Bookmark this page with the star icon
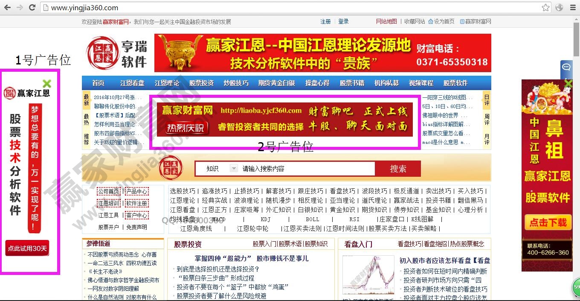This screenshot has height=301, width=580. tap(545, 7)
